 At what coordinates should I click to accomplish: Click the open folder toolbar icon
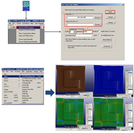[13, 27]
